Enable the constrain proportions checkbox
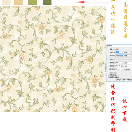132x132 pixels. [x=109, y=75]
